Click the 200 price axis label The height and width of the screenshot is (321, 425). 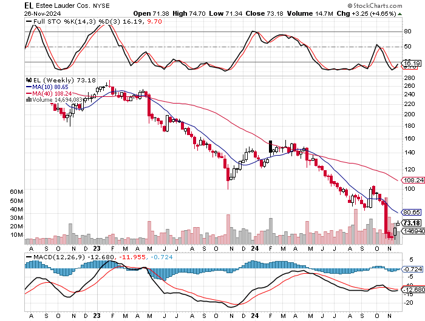[x=409, y=114]
